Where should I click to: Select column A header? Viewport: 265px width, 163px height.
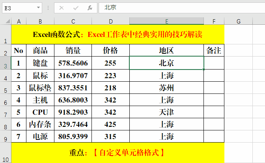coord(19,21)
